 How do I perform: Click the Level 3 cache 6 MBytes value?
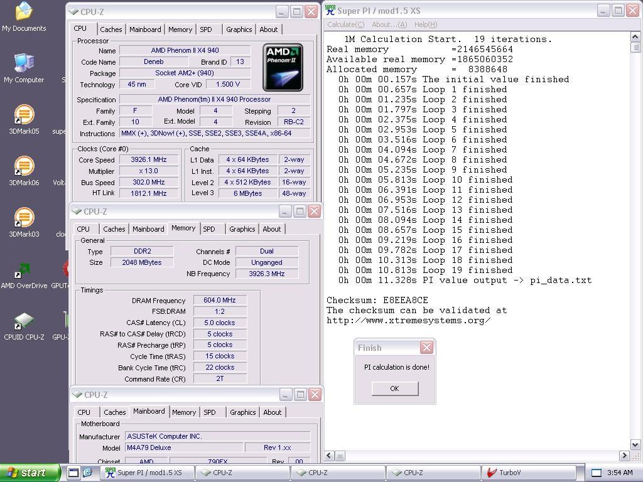tap(247, 193)
